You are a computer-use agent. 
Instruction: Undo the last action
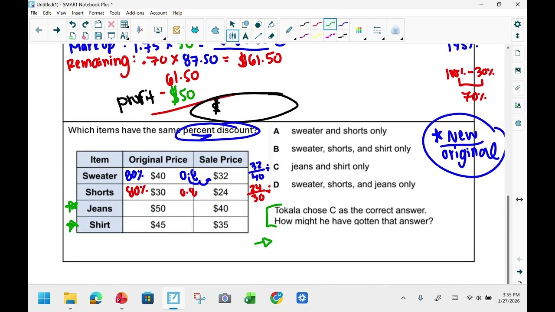pos(72,24)
